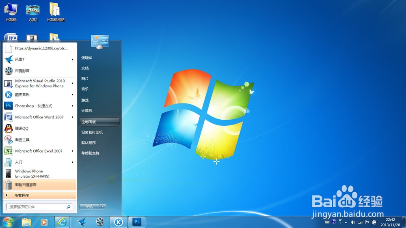Open the 12306 link document icon
Viewport: 406px width, 228px height.
pos(9,48)
